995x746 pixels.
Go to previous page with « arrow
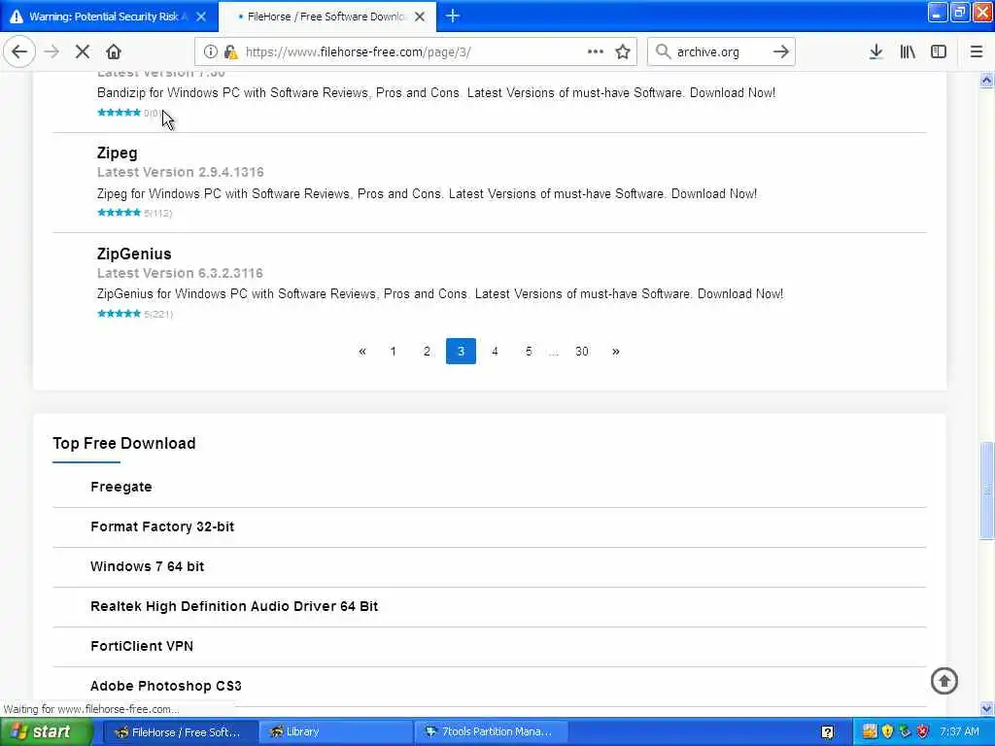tap(361, 352)
